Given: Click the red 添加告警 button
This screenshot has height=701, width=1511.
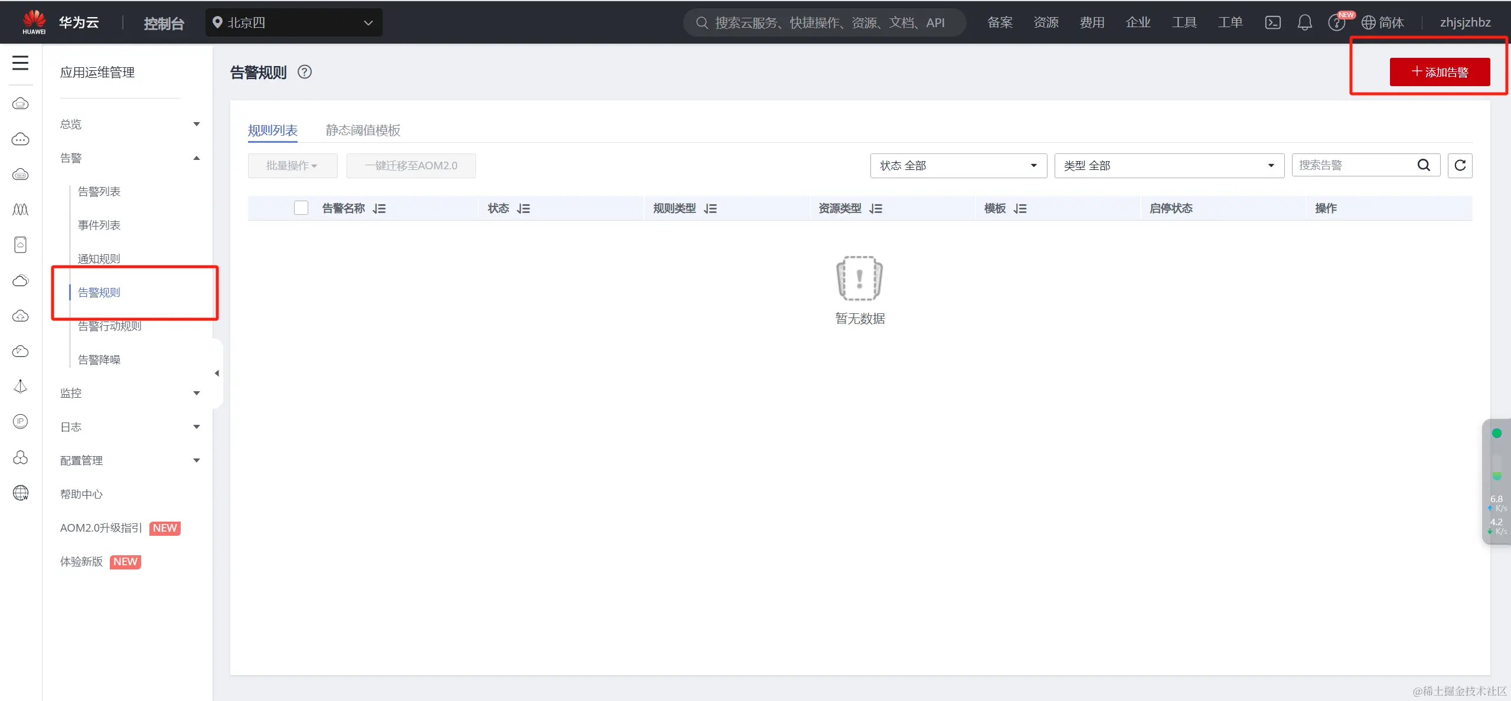Looking at the screenshot, I should (x=1439, y=72).
